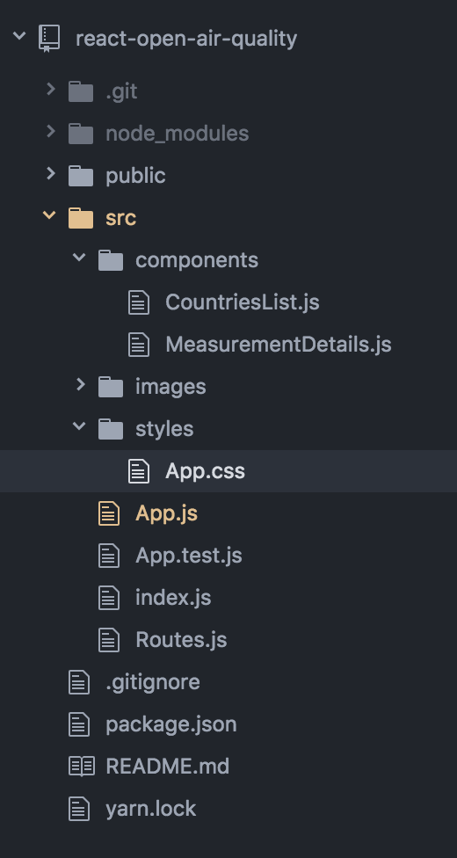Click the yarn.lock file icon
This screenshot has height=858, width=457.
pyautogui.click(x=79, y=809)
